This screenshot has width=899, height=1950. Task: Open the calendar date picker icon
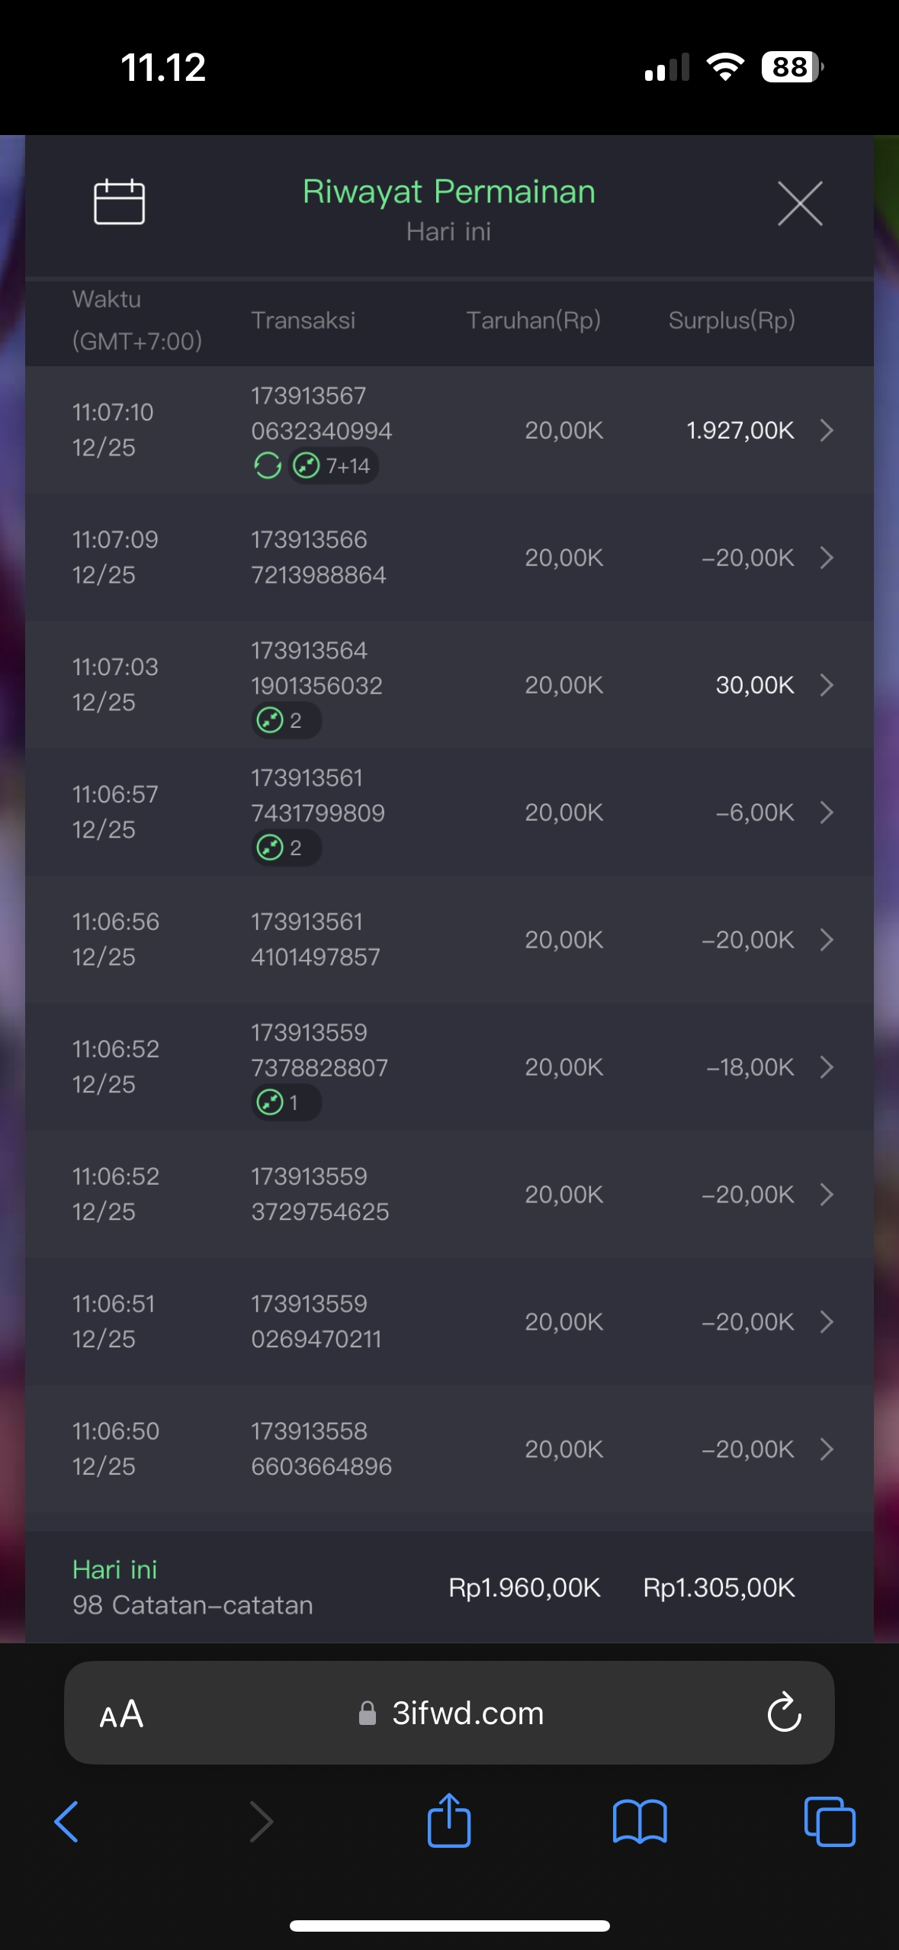[119, 202]
